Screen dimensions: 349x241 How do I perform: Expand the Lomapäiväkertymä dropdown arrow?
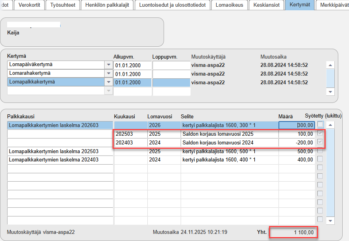click(109, 65)
